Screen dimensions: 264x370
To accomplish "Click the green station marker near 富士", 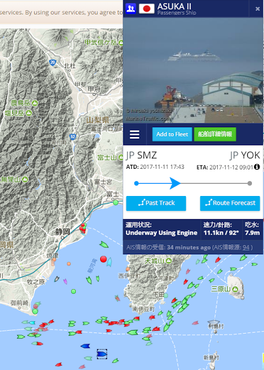I will pyautogui.click(x=116, y=202).
